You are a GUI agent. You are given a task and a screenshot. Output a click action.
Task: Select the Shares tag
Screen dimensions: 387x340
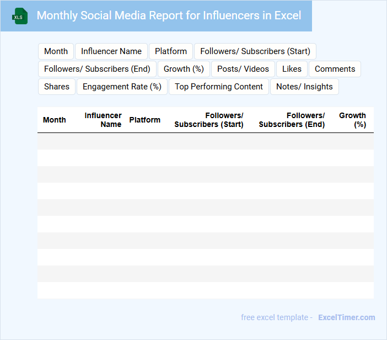(57, 87)
